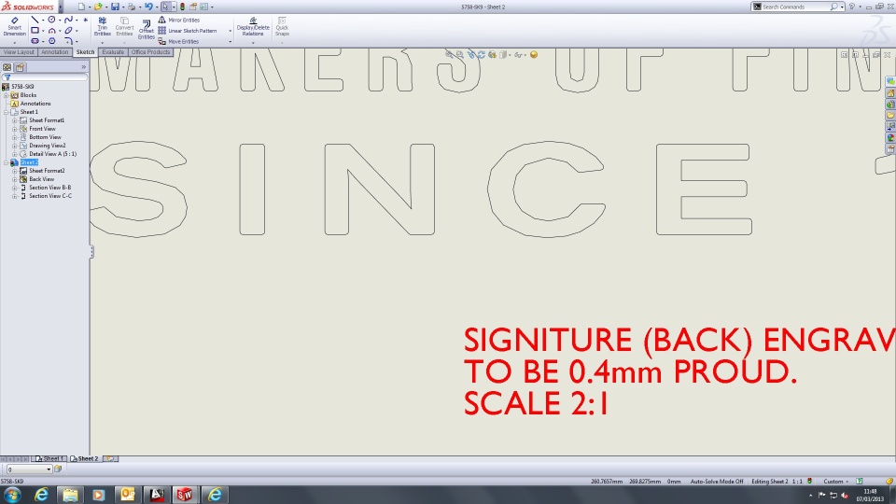The image size is (896, 504).
Task: Click the Custom units status entry
Action: pos(833,482)
